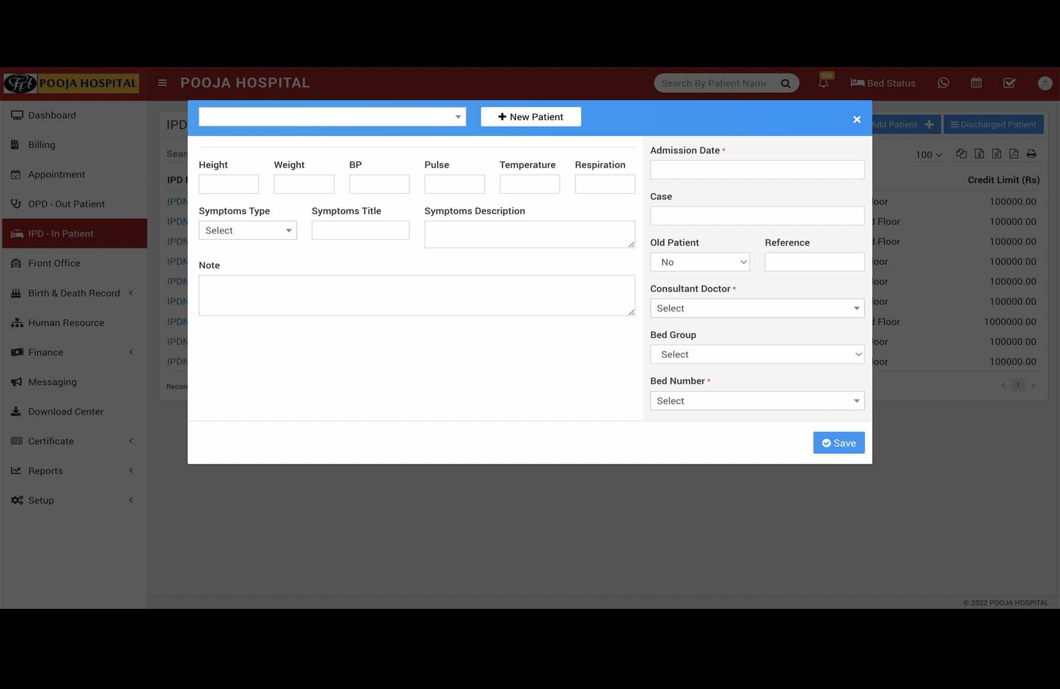
Task: Click the Admission Date input field
Action: click(757, 170)
